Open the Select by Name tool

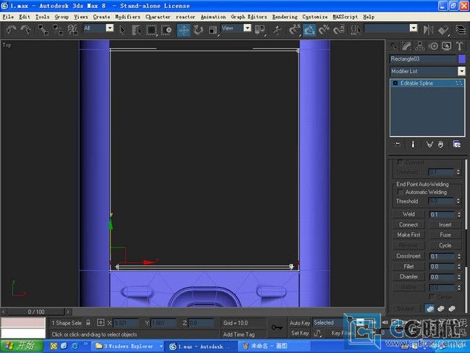137,30
